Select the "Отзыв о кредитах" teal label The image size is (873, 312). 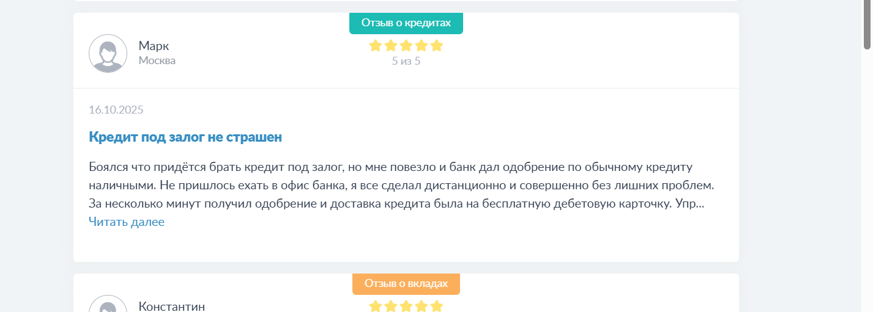(406, 23)
